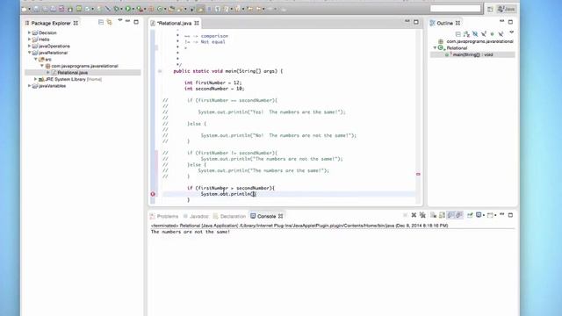Expand JRE System Library node
This screenshot has height=316, width=562.
click(x=35, y=79)
